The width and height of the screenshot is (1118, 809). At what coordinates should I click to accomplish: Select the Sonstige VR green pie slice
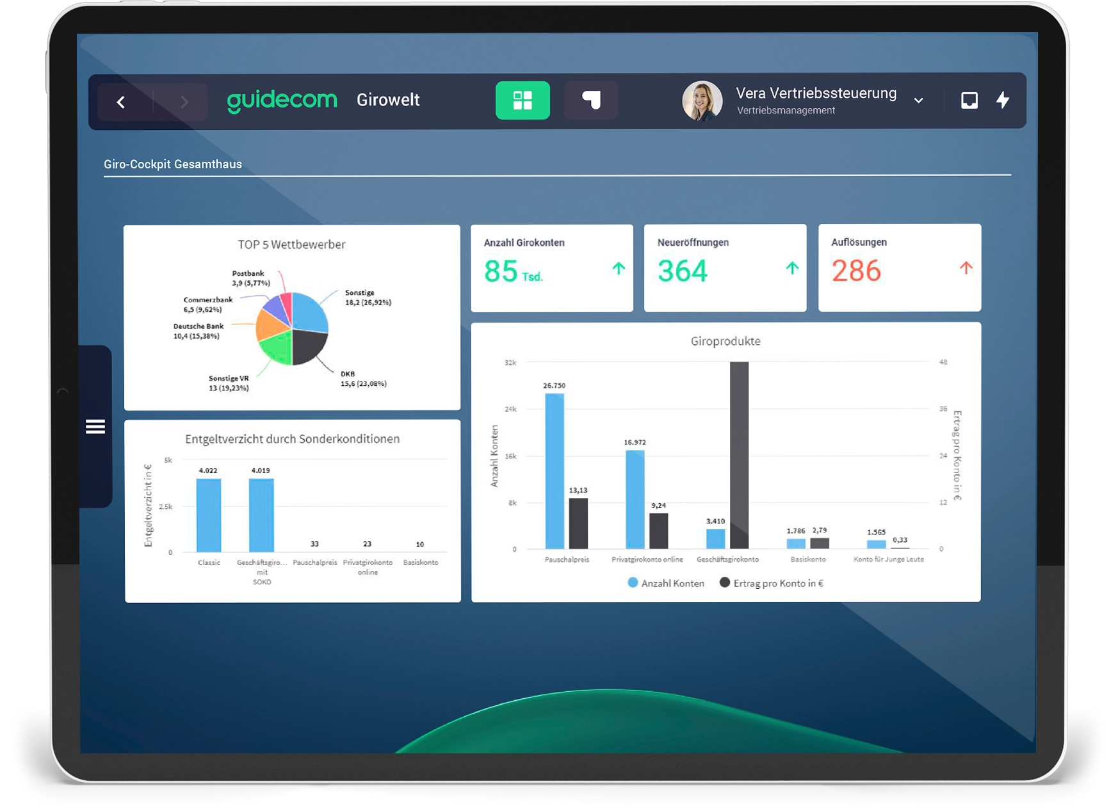[278, 349]
